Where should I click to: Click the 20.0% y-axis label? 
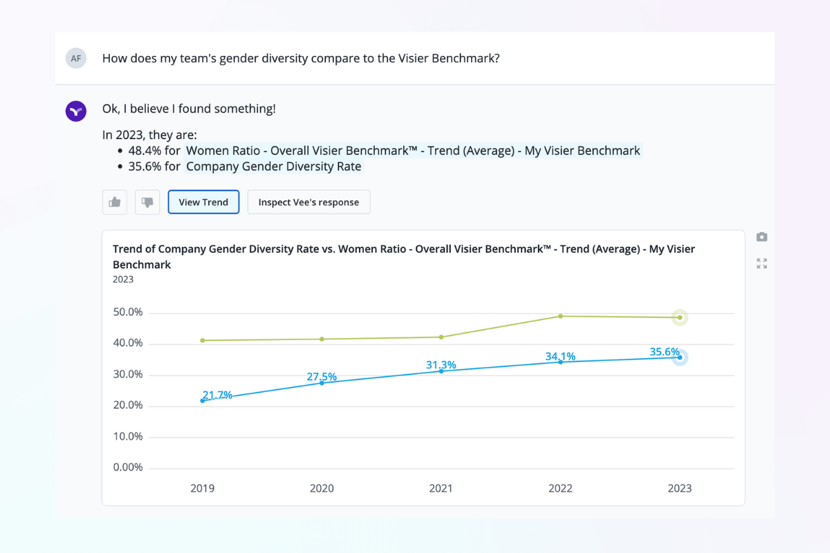[128, 405]
